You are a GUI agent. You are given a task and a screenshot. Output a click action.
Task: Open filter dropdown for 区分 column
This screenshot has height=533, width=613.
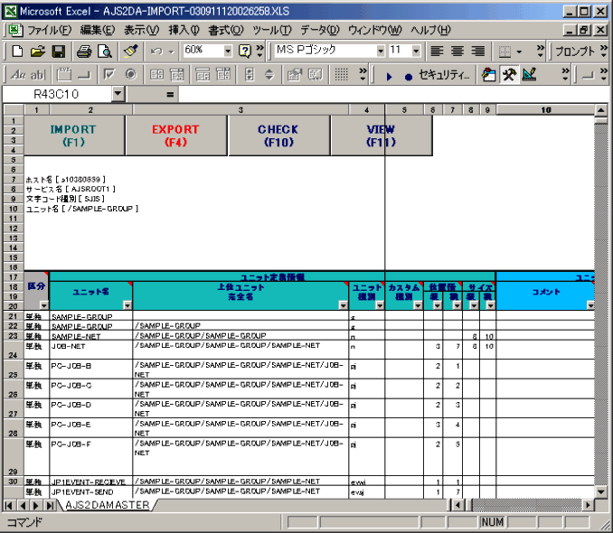(43, 305)
